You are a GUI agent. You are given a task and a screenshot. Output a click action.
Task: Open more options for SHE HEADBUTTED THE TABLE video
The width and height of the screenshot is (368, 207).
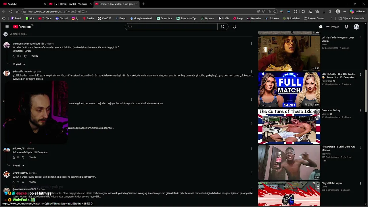click(360, 74)
